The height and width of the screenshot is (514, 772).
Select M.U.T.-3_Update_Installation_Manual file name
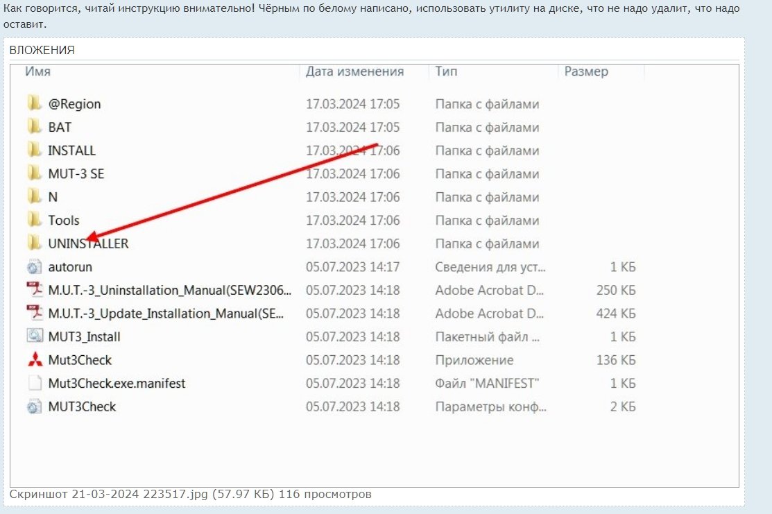pyautogui.click(x=166, y=313)
